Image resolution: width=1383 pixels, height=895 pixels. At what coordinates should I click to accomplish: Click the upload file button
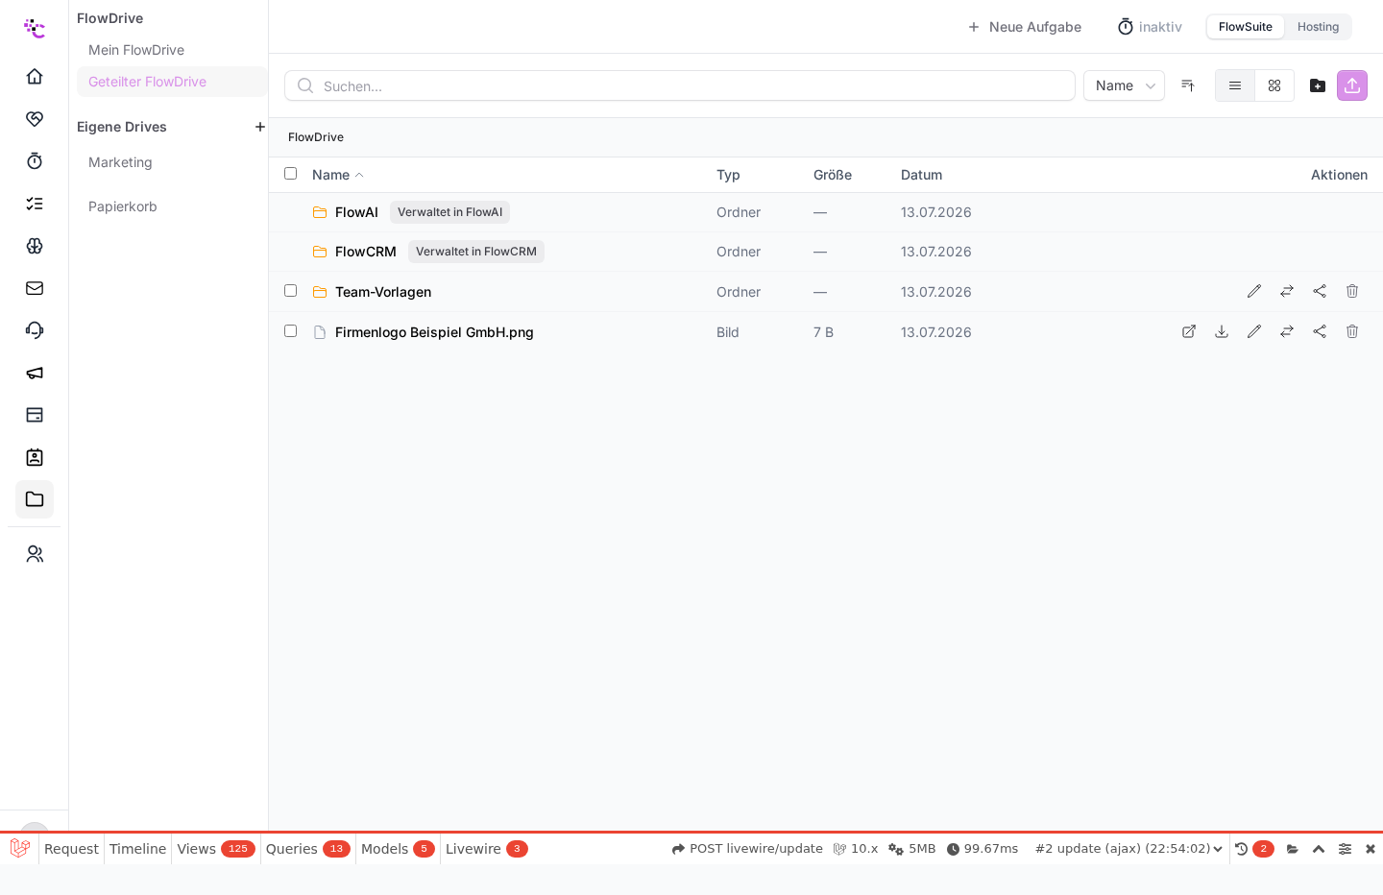(1351, 85)
